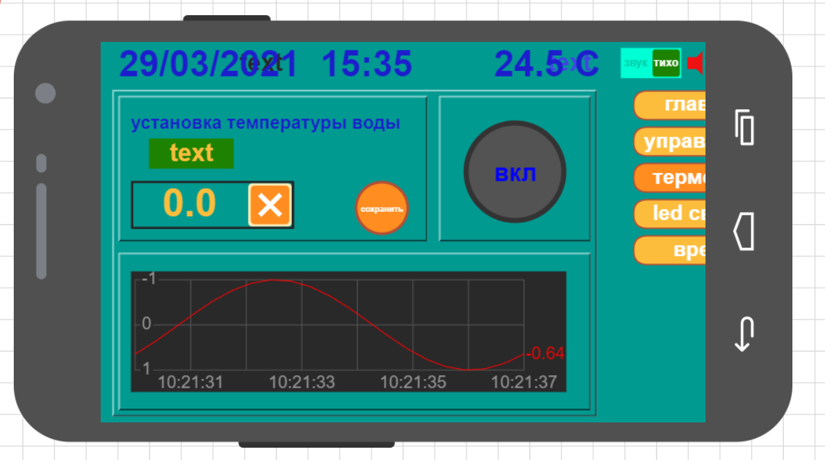The image size is (825, 460).
Task: Switch to the управ menu tab
Action: tap(670, 142)
